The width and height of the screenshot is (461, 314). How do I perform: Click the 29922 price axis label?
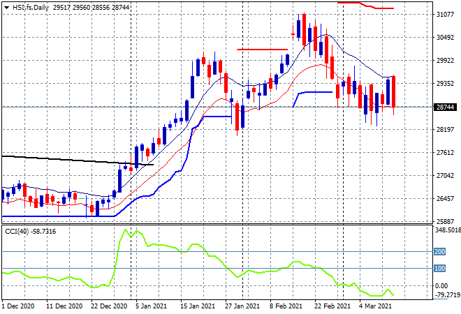[445, 61]
